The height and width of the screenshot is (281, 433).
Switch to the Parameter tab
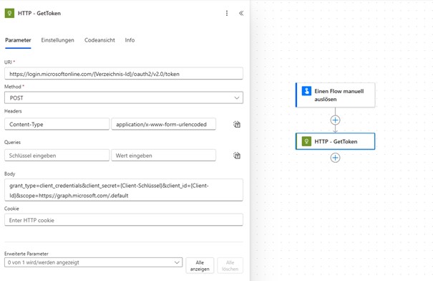pyautogui.click(x=18, y=40)
